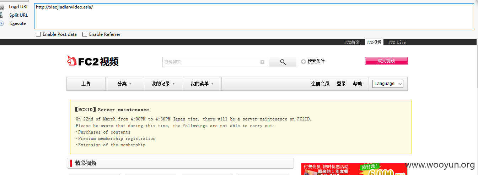Open 搜索条件 search options
This screenshot has width=478, height=175.
[x=316, y=62]
